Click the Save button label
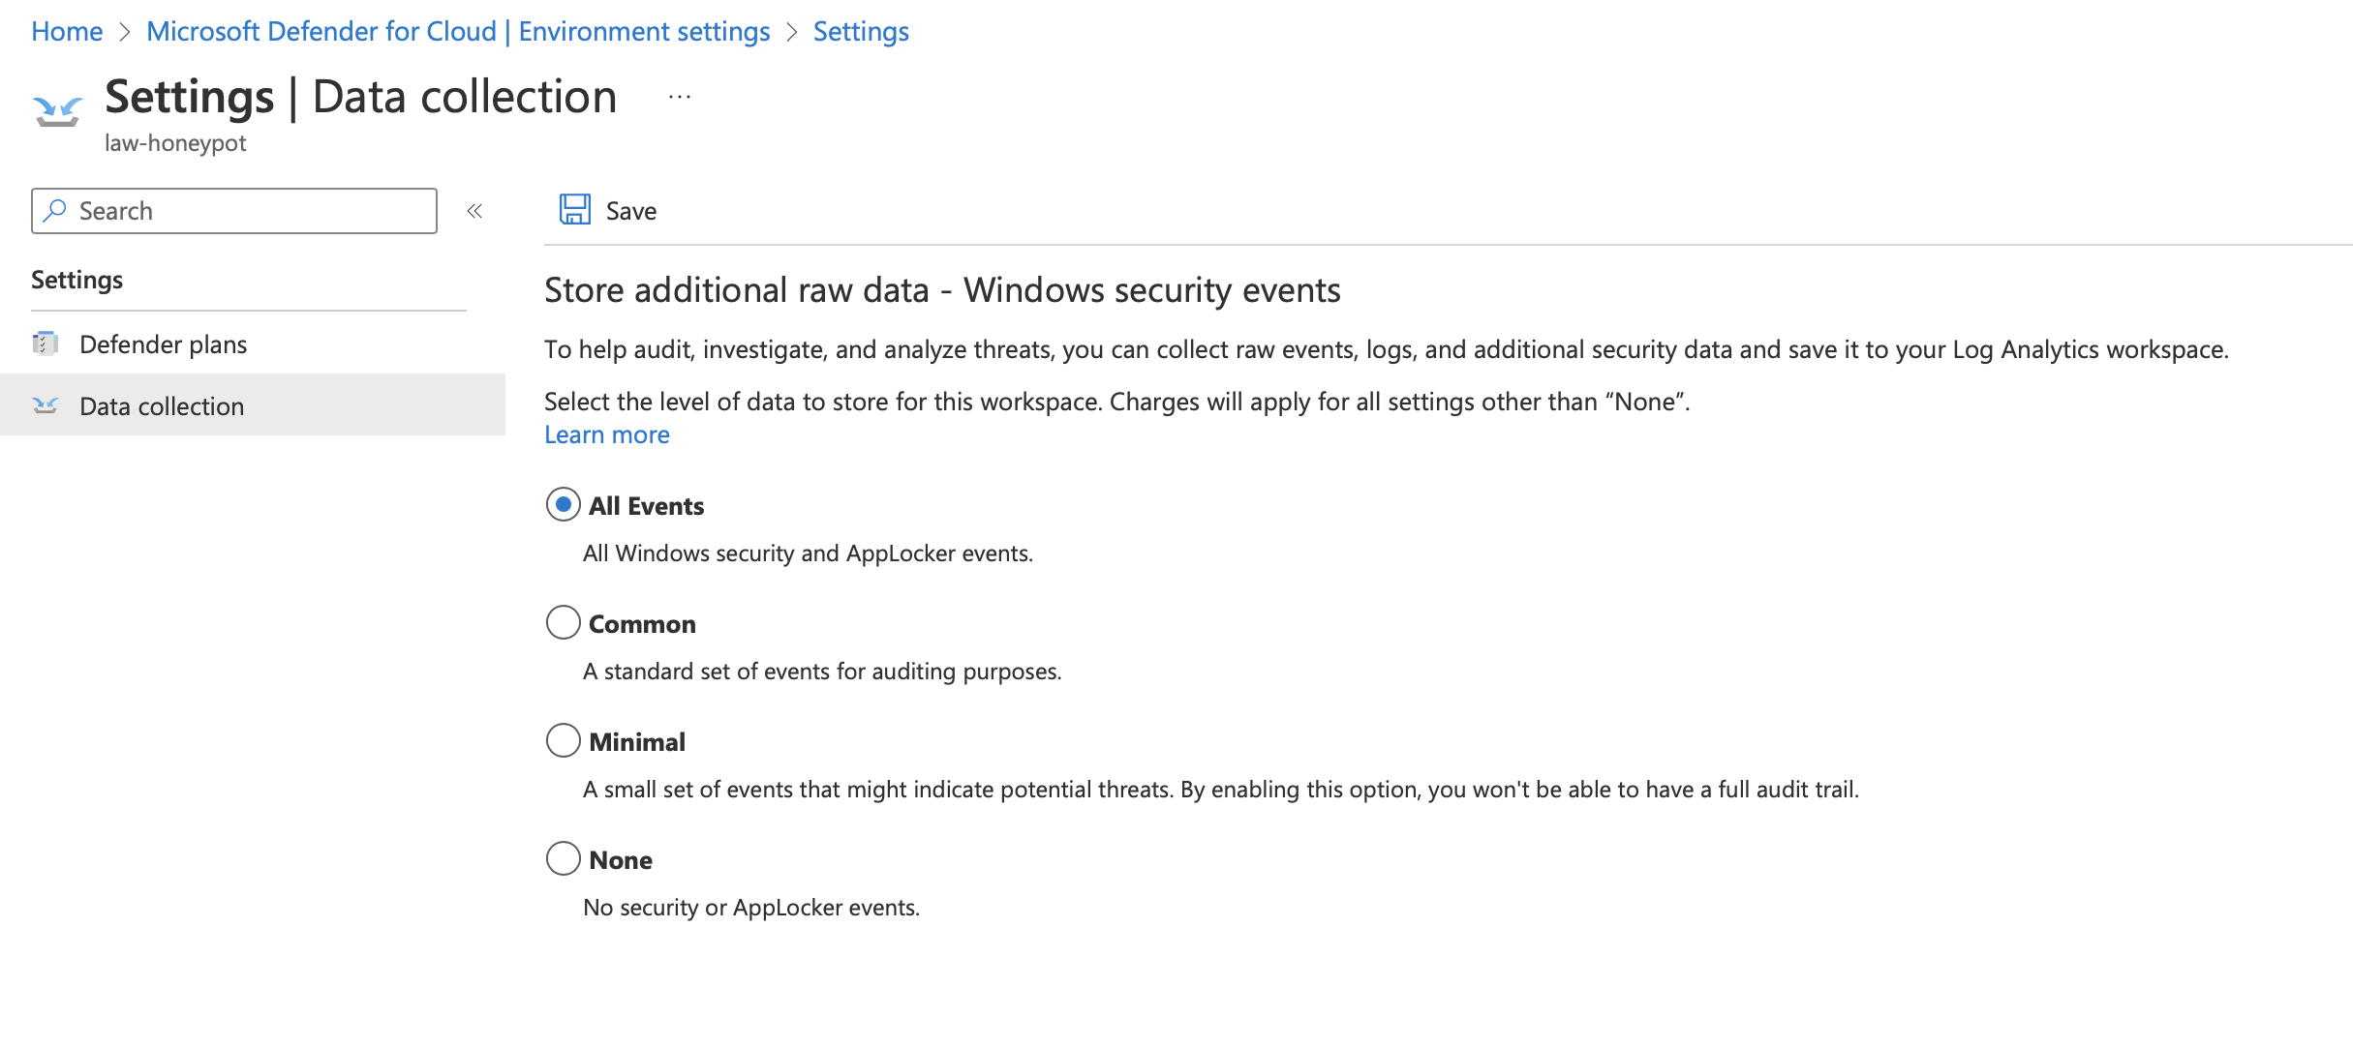This screenshot has height=1047, width=2353. click(631, 211)
